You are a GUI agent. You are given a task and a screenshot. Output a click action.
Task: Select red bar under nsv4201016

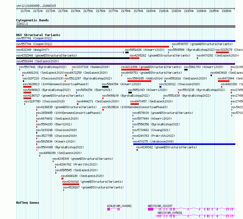71,184
